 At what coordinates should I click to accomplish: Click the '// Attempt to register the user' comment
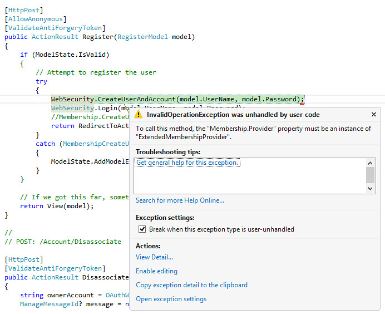tap(96, 72)
